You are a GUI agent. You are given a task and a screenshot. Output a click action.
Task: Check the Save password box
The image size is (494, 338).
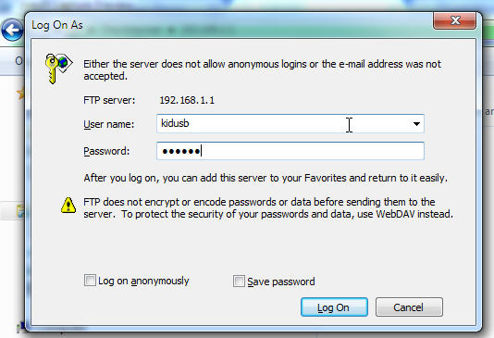click(239, 281)
